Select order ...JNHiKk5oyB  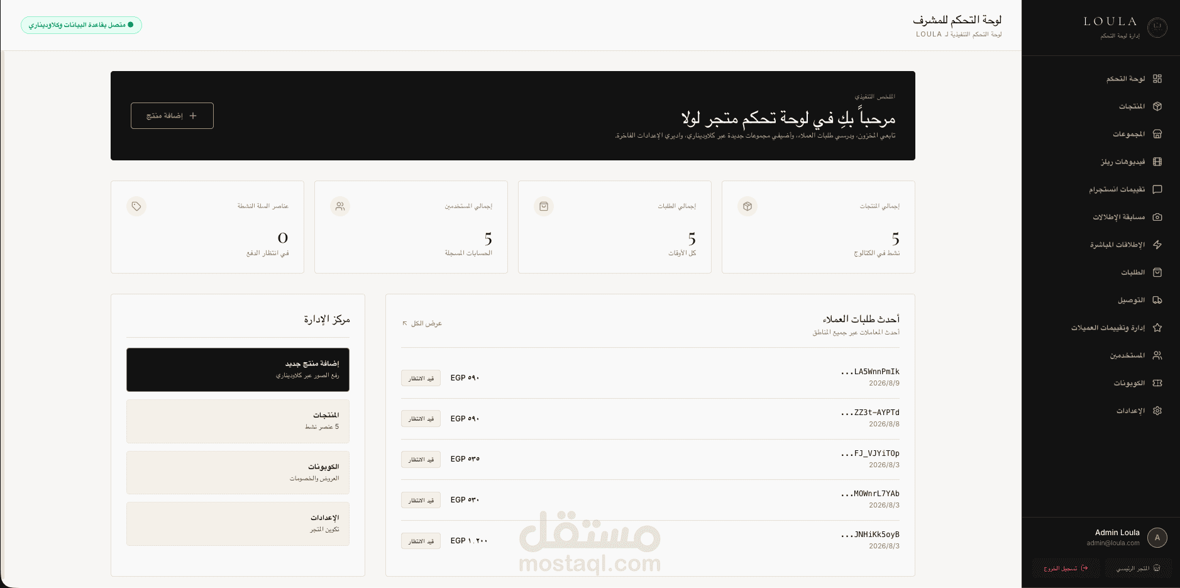650,541
